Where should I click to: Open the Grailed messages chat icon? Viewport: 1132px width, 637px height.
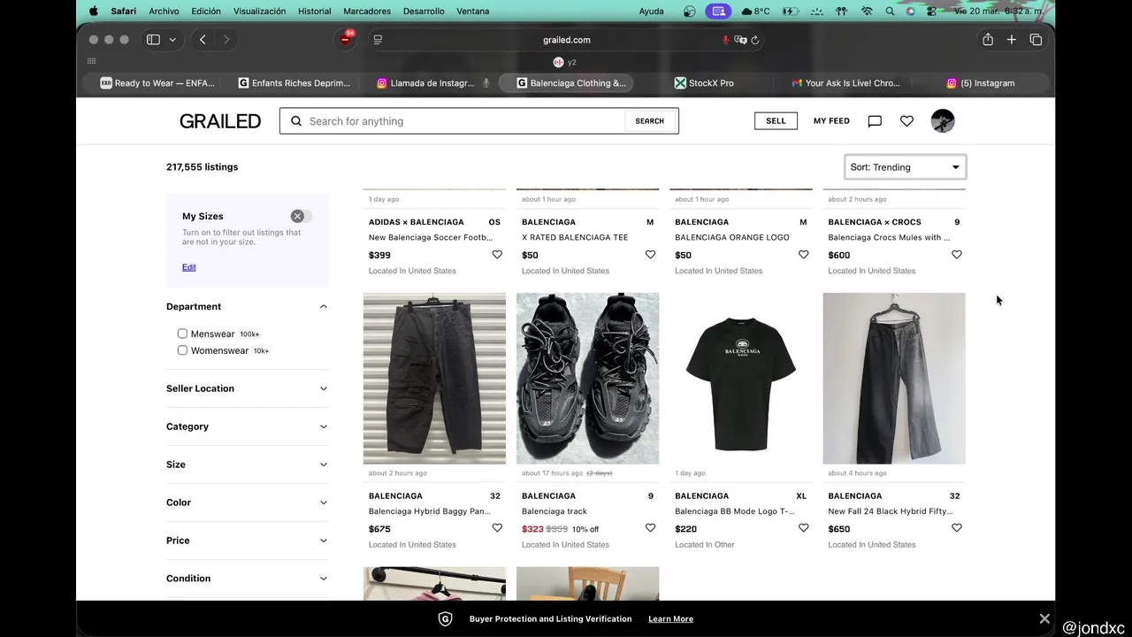pyautogui.click(x=875, y=121)
